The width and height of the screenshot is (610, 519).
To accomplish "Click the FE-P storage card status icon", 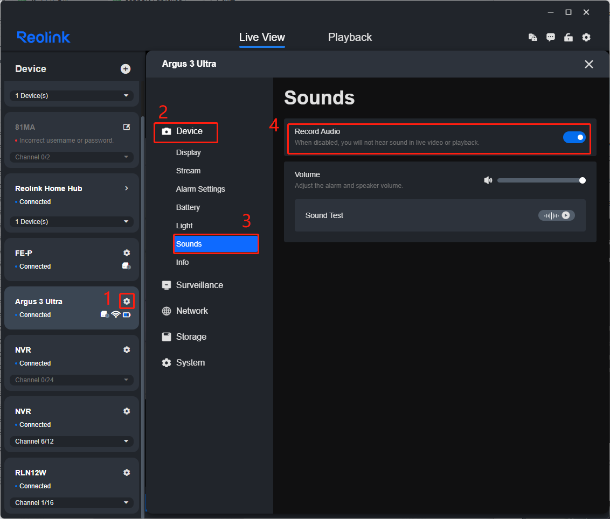I will (x=127, y=266).
